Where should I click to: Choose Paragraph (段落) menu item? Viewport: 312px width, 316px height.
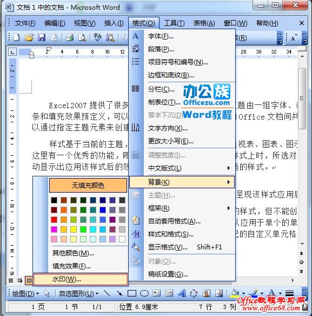pyautogui.click(x=182, y=49)
